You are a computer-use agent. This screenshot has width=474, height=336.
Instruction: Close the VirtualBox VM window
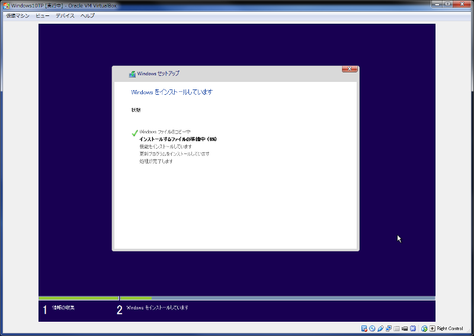462,4
